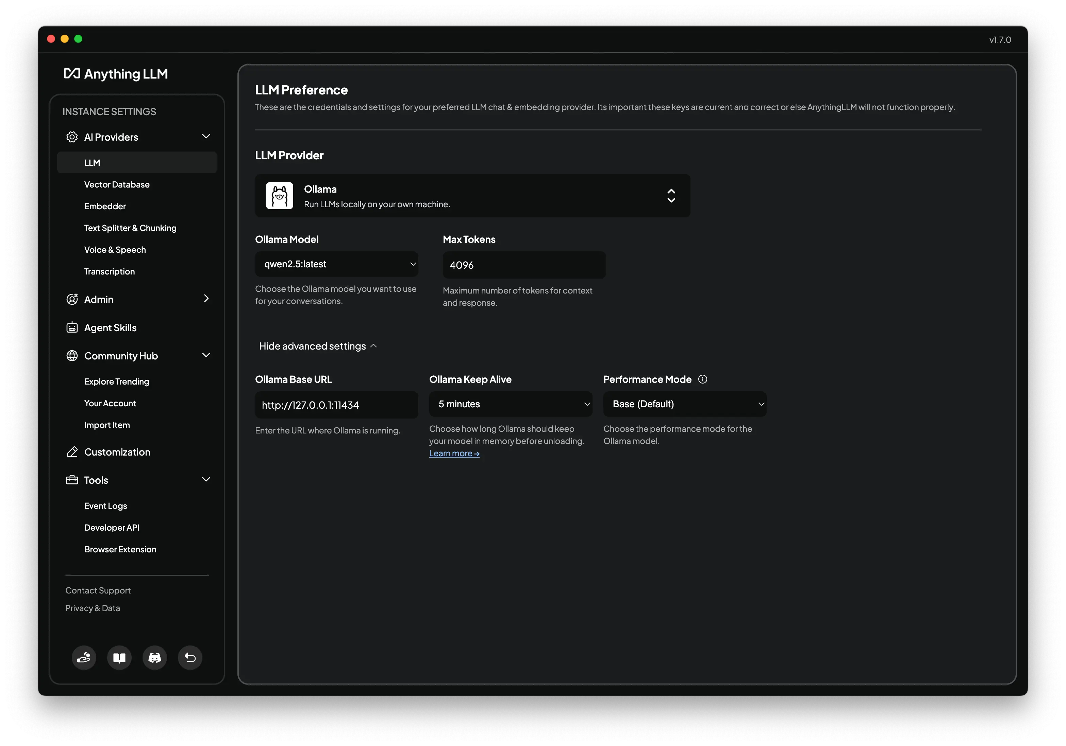Select the LLM menu item
Screen dimensions: 1066x746
point(137,163)
